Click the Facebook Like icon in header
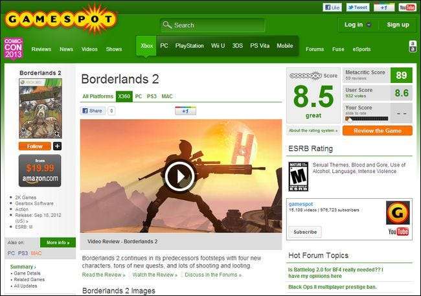This screenshot has width=421, height=296. pos(332,8)
